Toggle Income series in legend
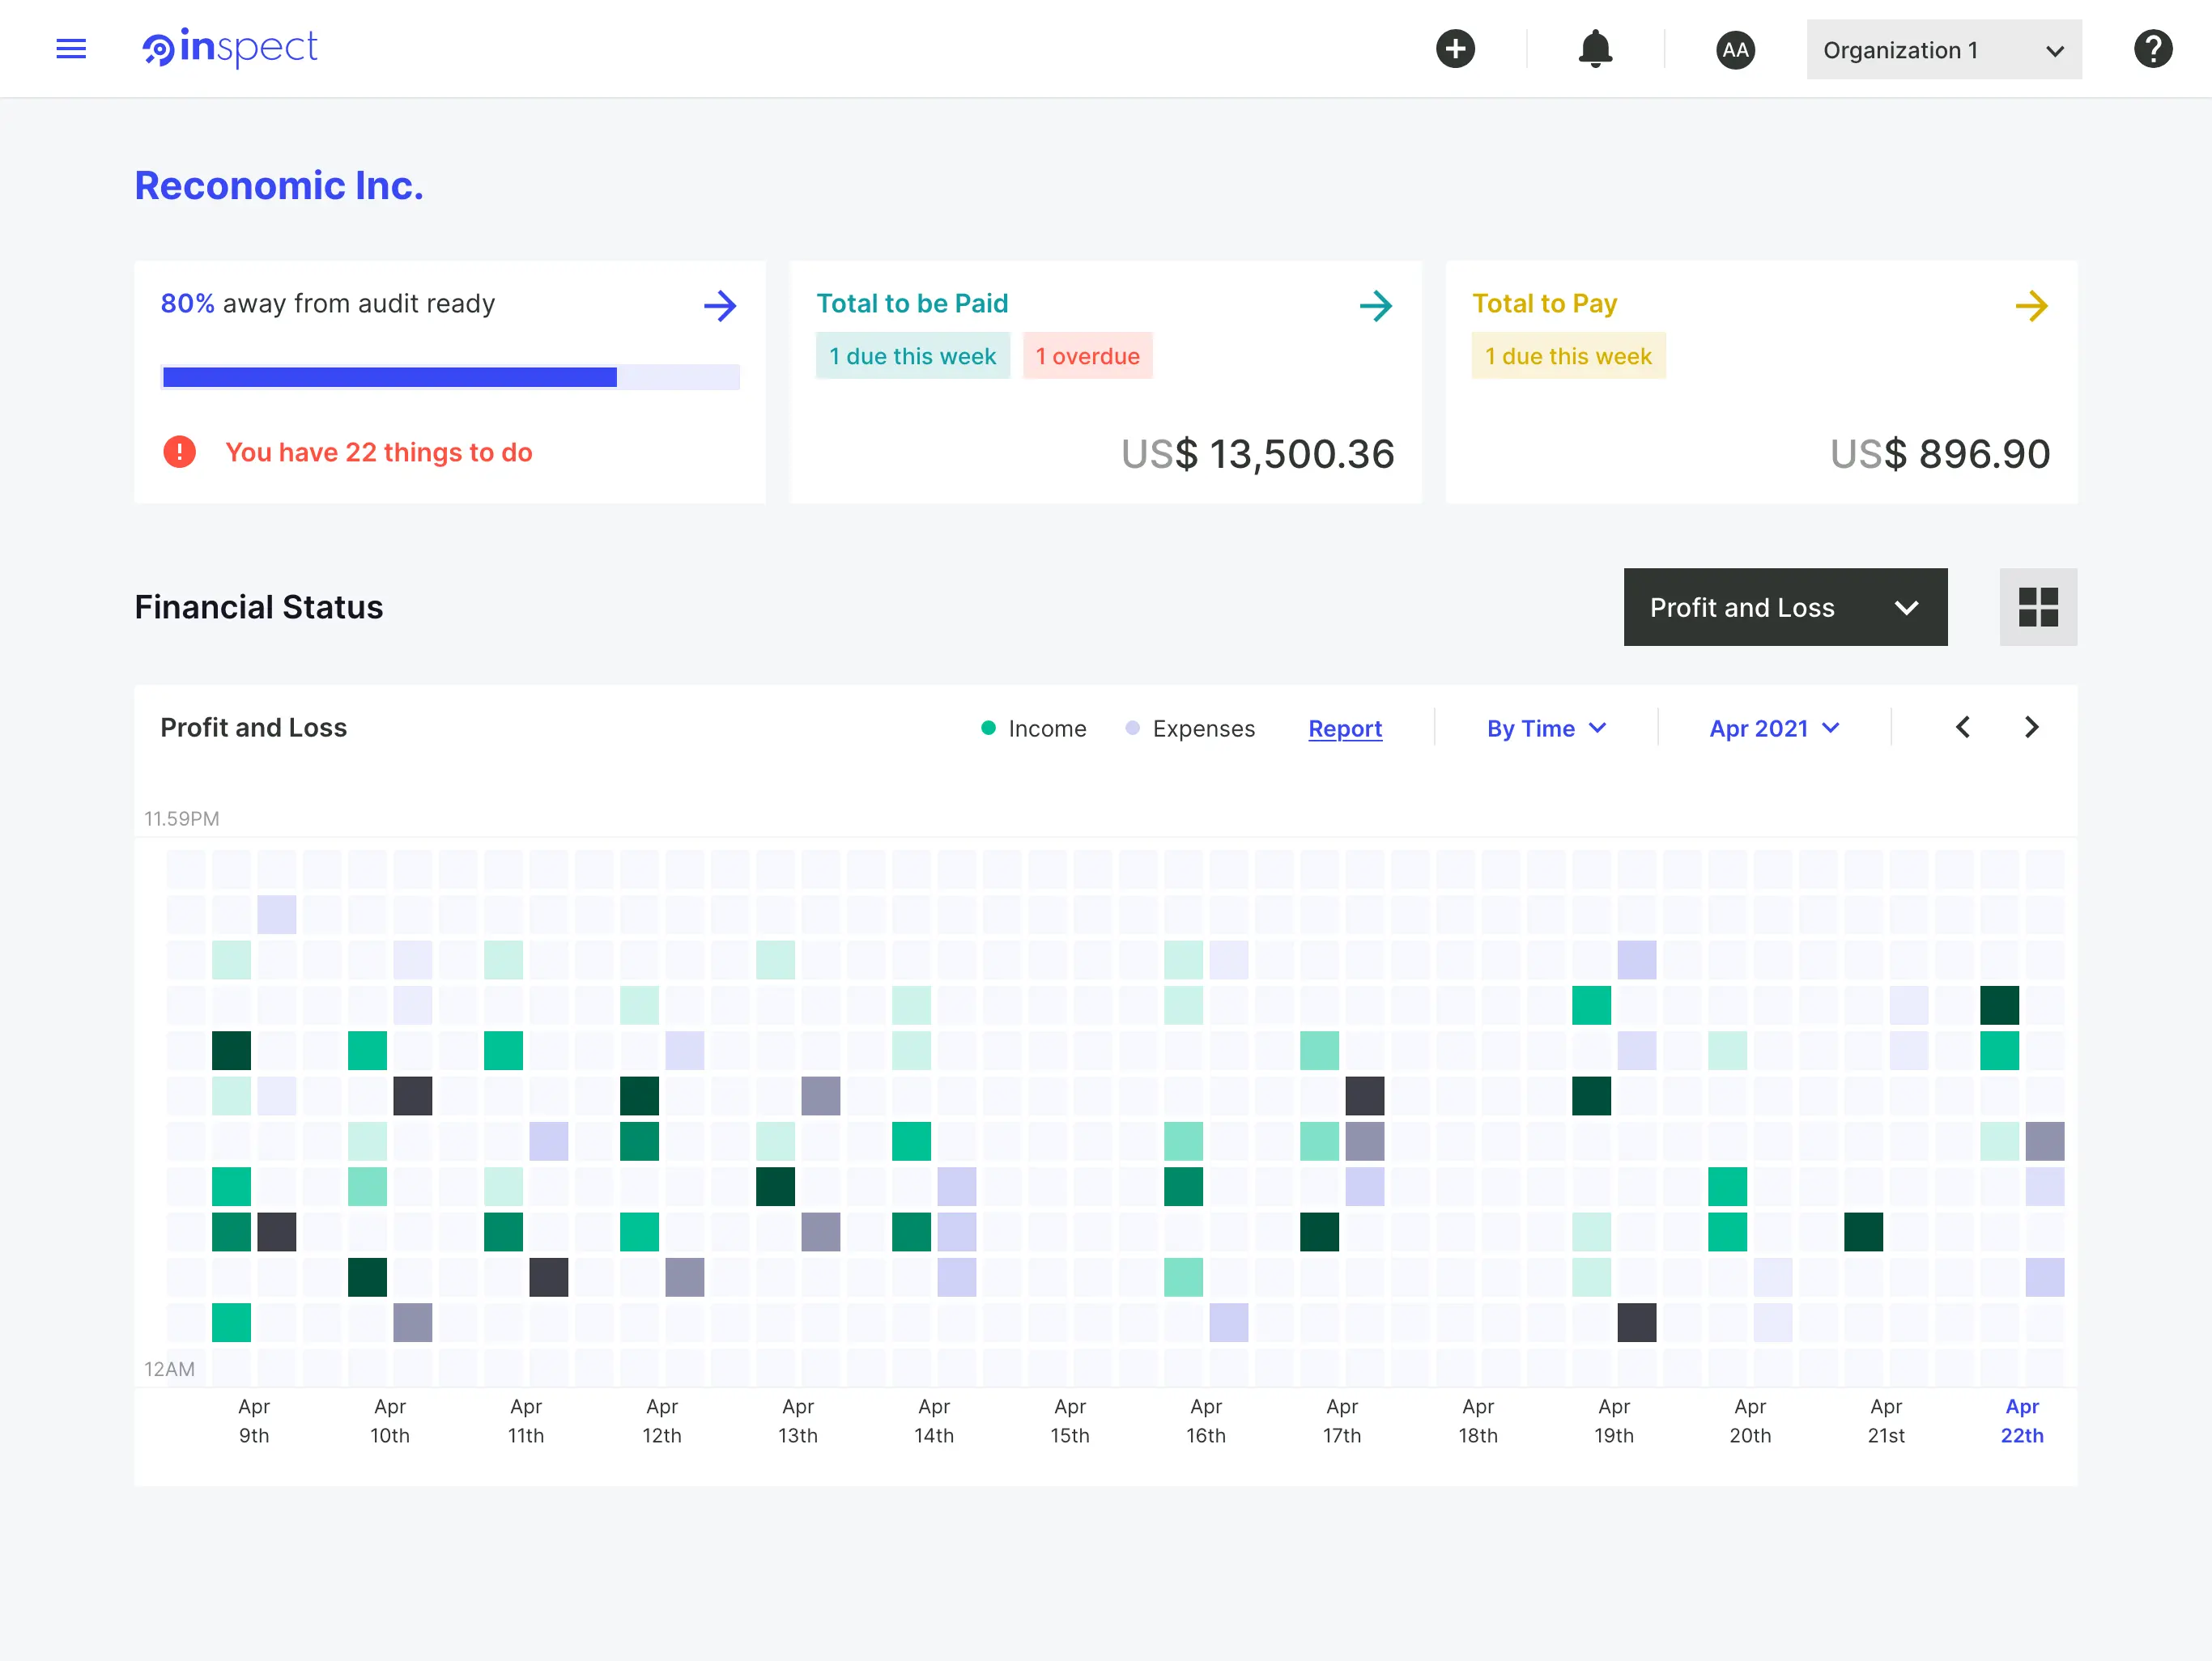The width and height of the screenshot is (2212, 1661). pyautogui.click(x=1034, y=728)
